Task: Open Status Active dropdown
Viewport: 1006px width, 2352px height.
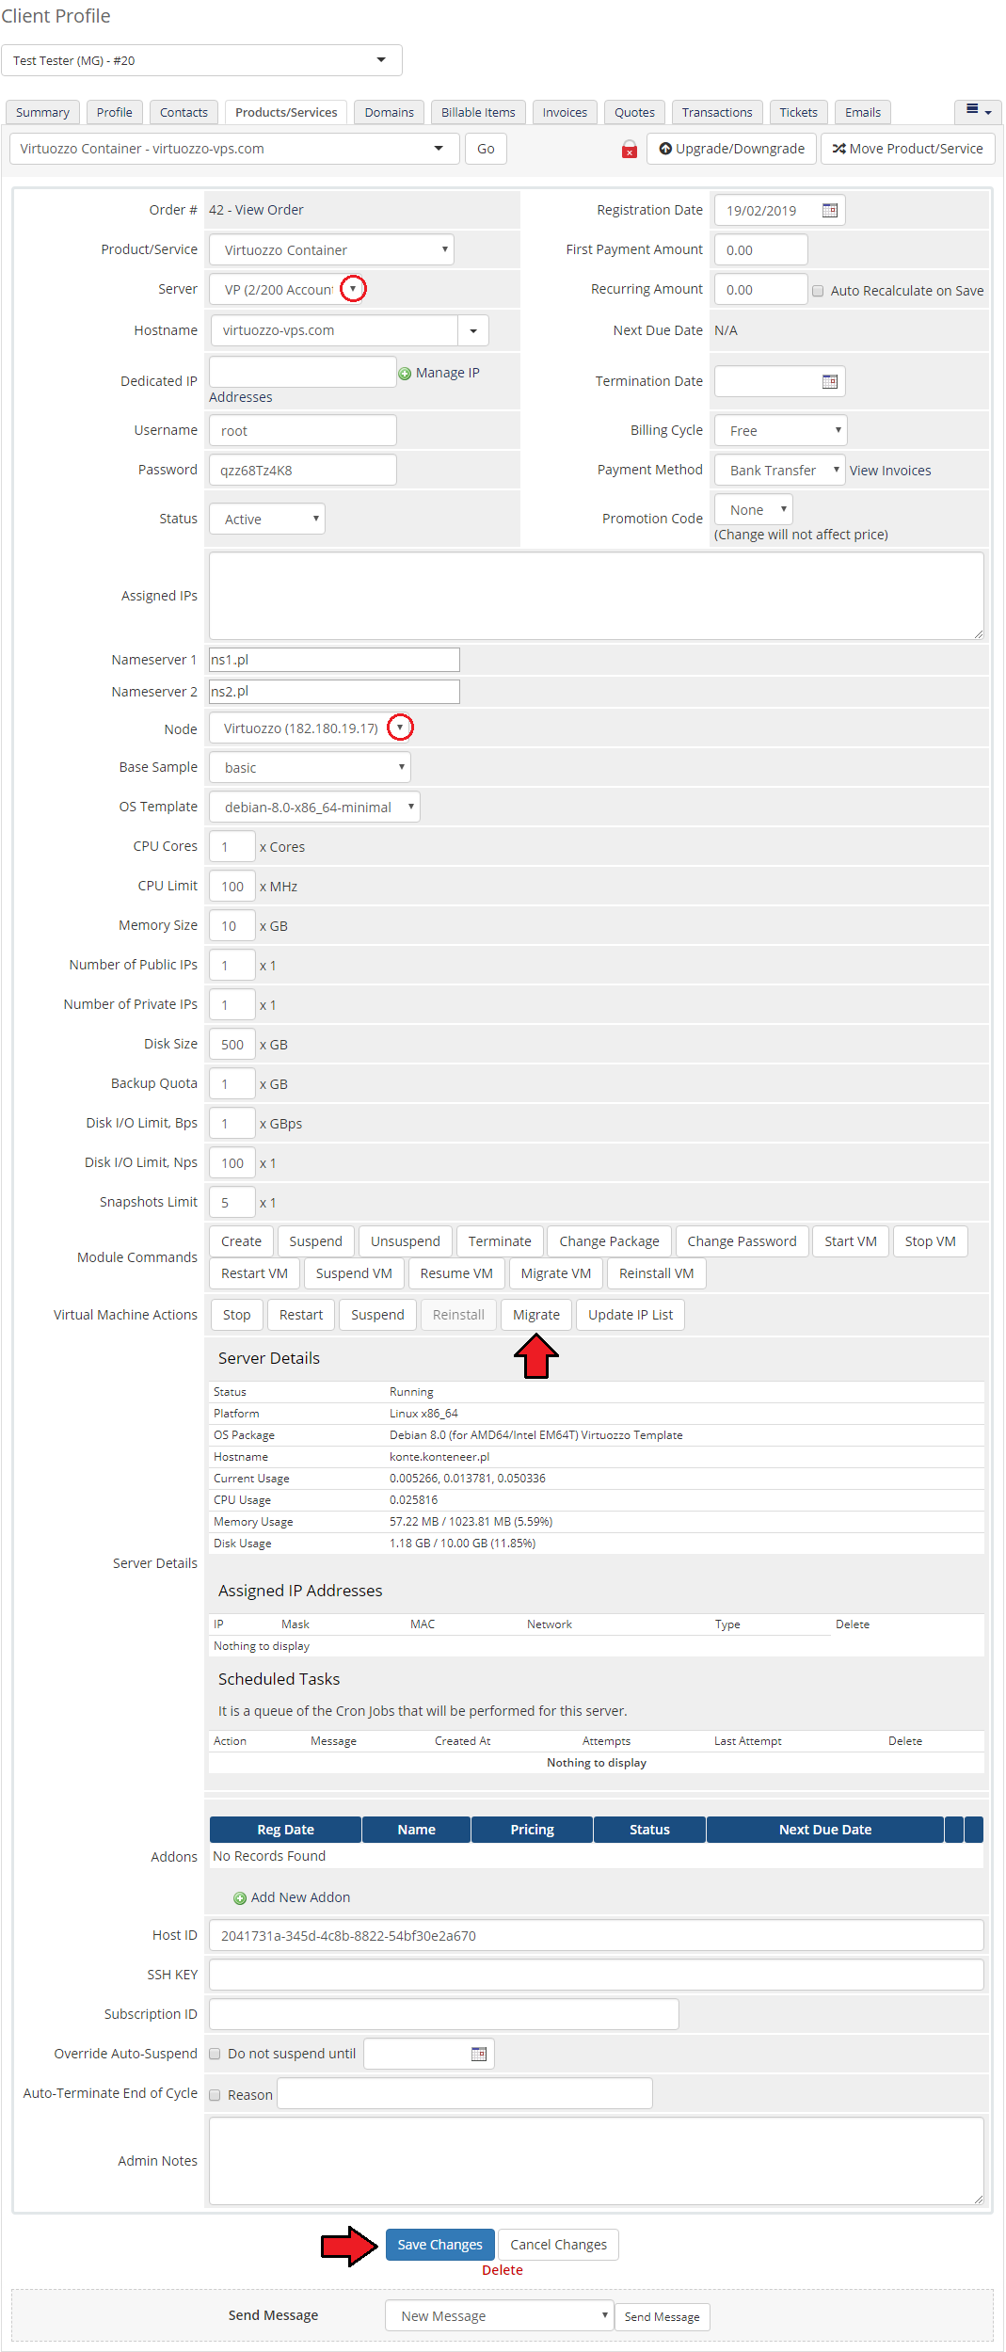Action: tap(267, 519)
